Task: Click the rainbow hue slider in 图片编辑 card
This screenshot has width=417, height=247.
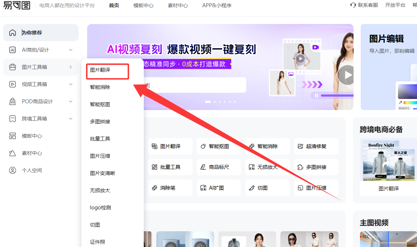Action: point(411,103)
